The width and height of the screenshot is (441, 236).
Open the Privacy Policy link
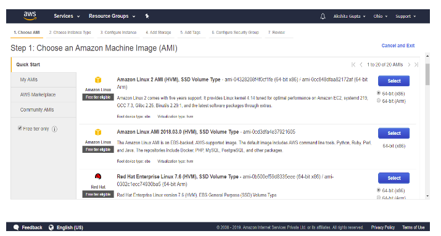383,227
